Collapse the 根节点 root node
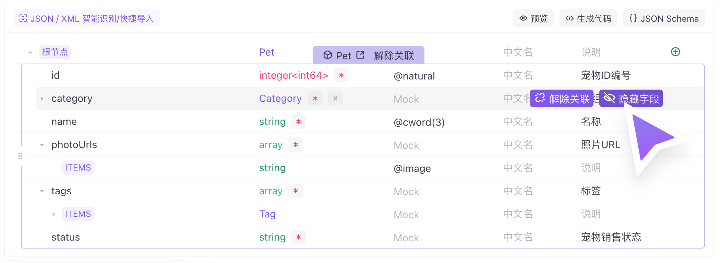The height and width of the screenshot is (263, 720). click(x=30, y=52)
